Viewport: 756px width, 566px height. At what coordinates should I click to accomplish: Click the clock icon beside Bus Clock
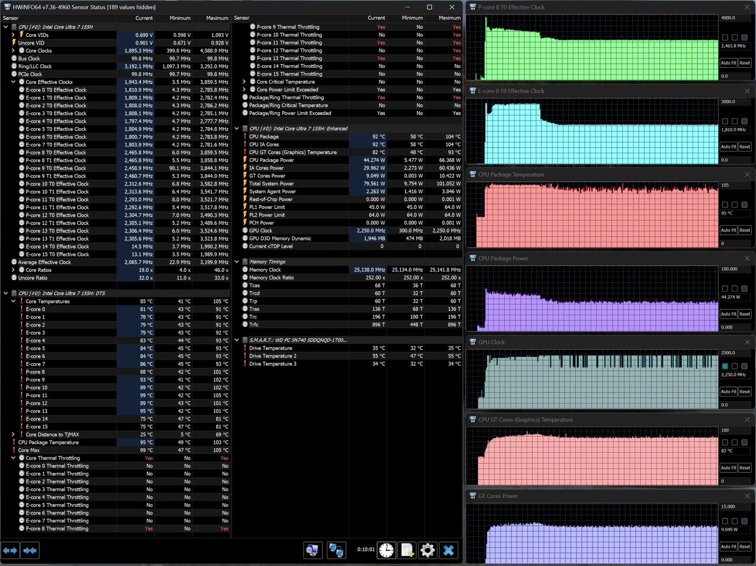(x=14, y=59)
